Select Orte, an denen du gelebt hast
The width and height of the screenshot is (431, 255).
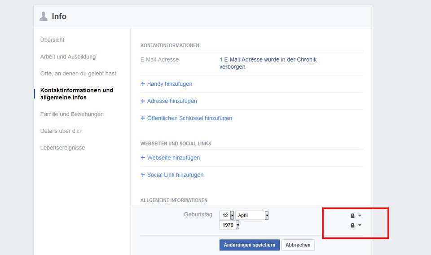(x=78, y=73)
